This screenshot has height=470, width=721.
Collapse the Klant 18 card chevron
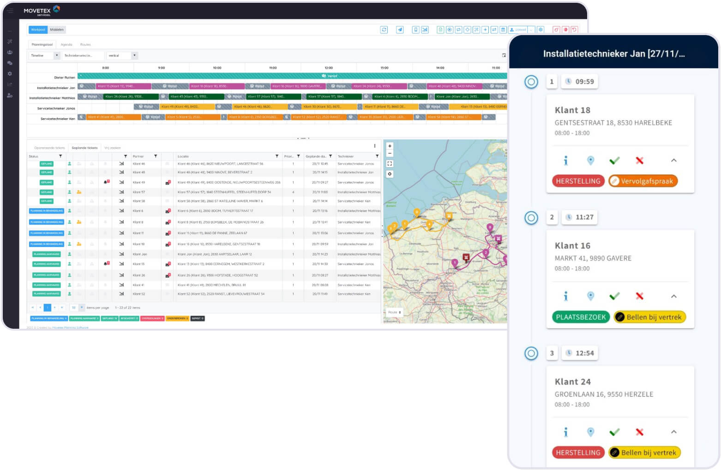tap(673, 161)
